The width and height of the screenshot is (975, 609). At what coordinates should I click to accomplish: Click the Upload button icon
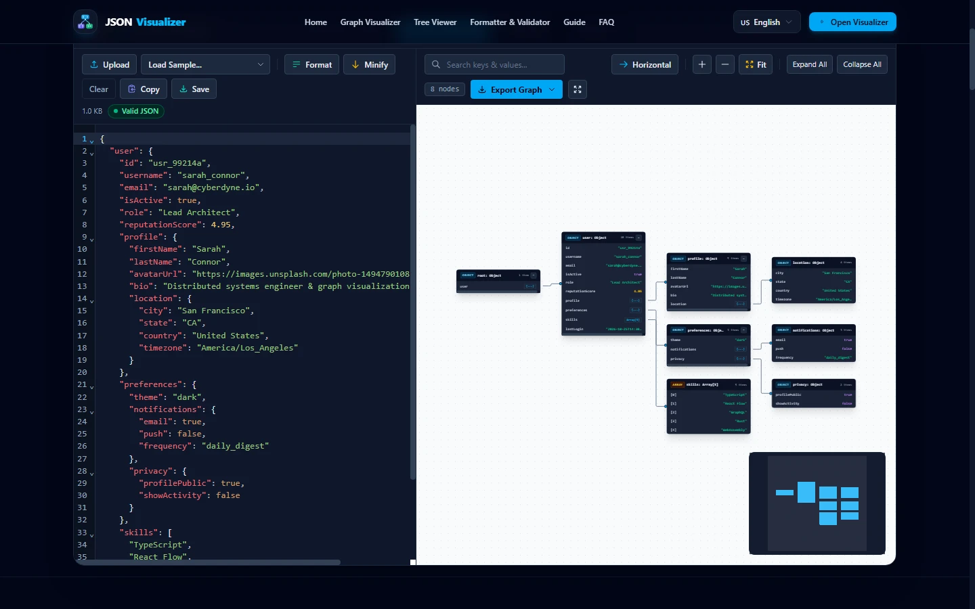(x=94, y=65)
